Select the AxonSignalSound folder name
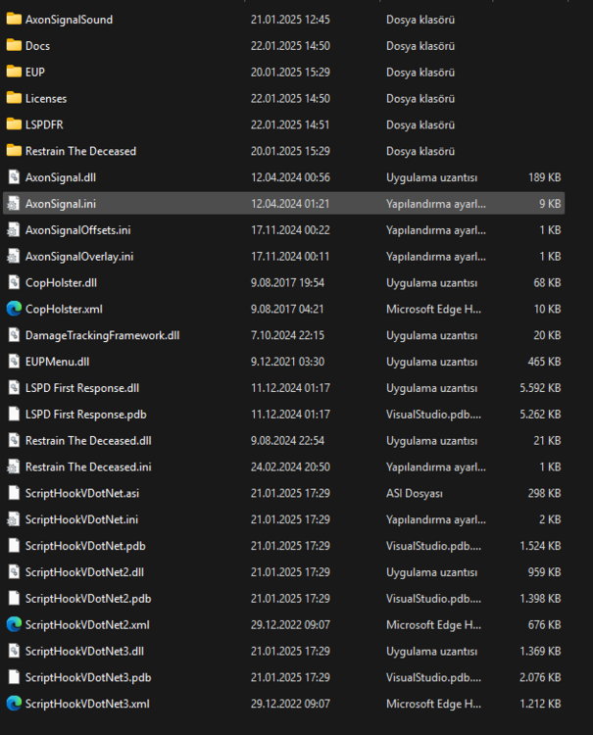This screenshot has height=735, width=593. 69,20
